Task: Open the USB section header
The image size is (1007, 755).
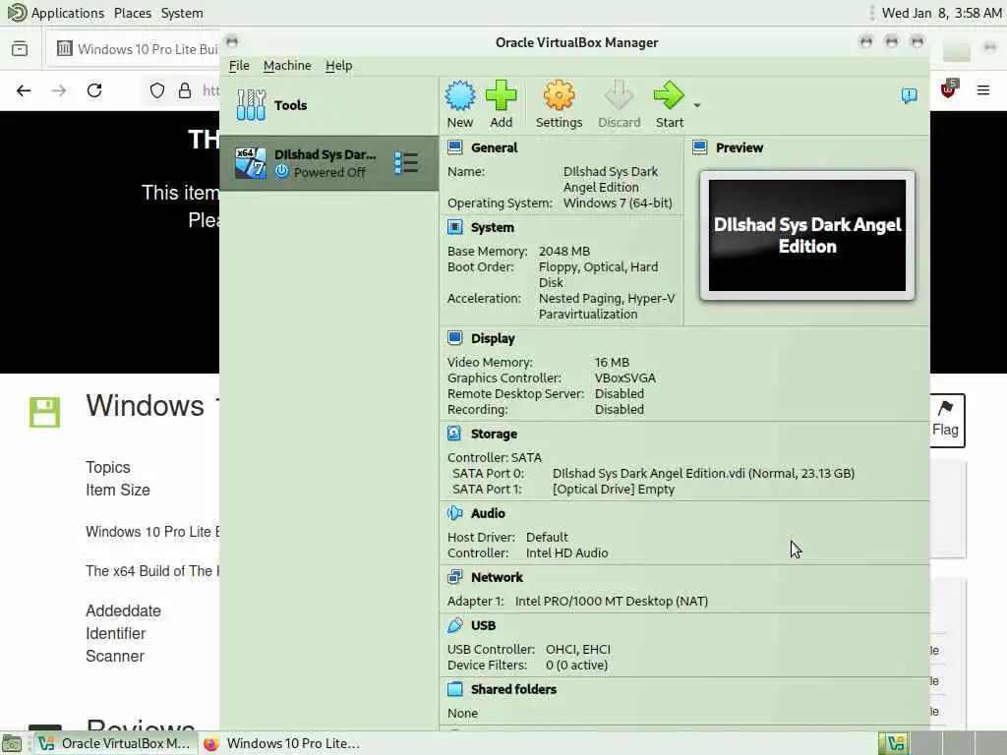Action: (483, 625)
